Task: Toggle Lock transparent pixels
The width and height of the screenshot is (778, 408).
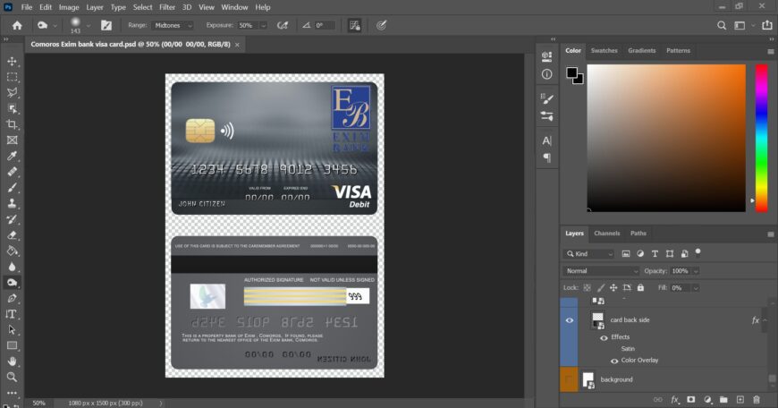Action: pos(587,288)
